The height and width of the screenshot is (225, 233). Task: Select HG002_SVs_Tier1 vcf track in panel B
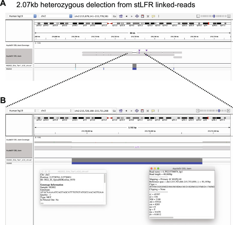coord(19,160)
